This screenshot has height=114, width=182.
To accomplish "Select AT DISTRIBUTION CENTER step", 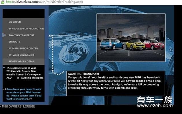I will tap(23, 48).
